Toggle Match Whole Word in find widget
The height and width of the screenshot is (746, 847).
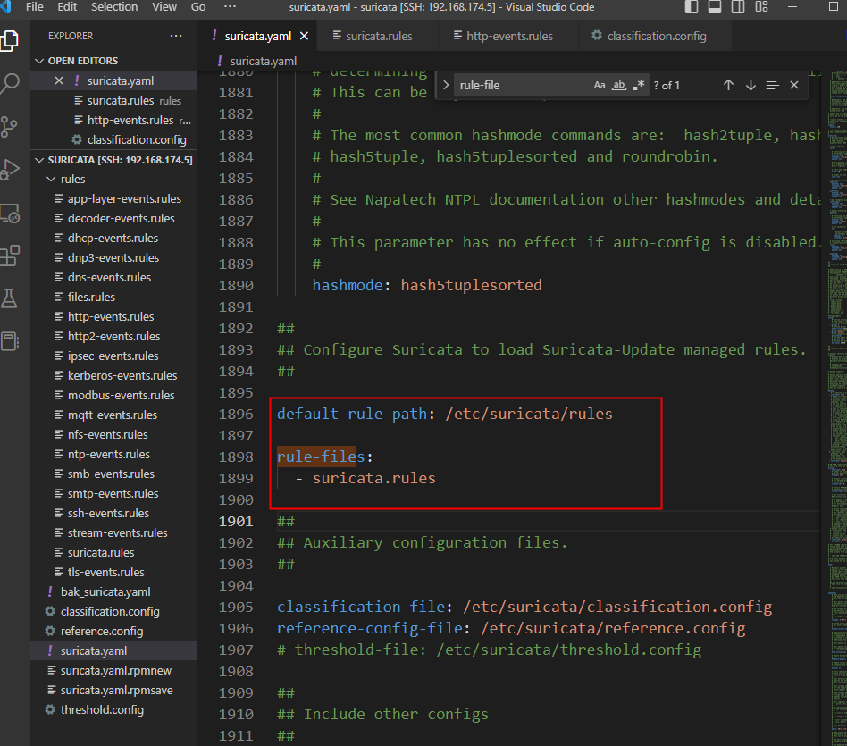click(619, 86)
